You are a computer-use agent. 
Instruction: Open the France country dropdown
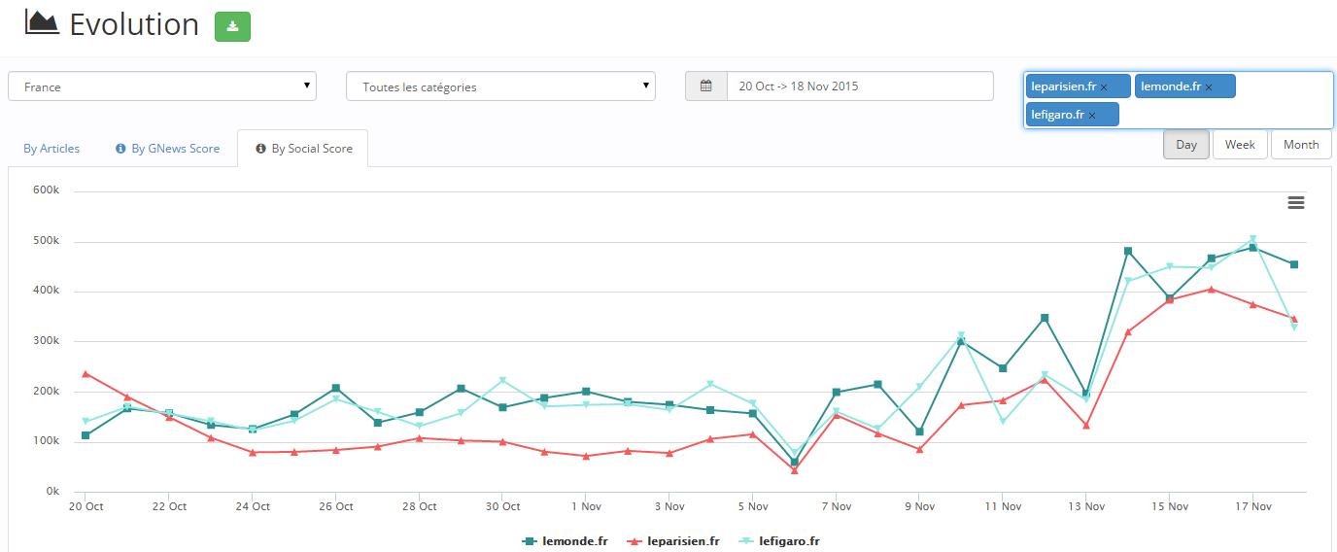point(162,86)
